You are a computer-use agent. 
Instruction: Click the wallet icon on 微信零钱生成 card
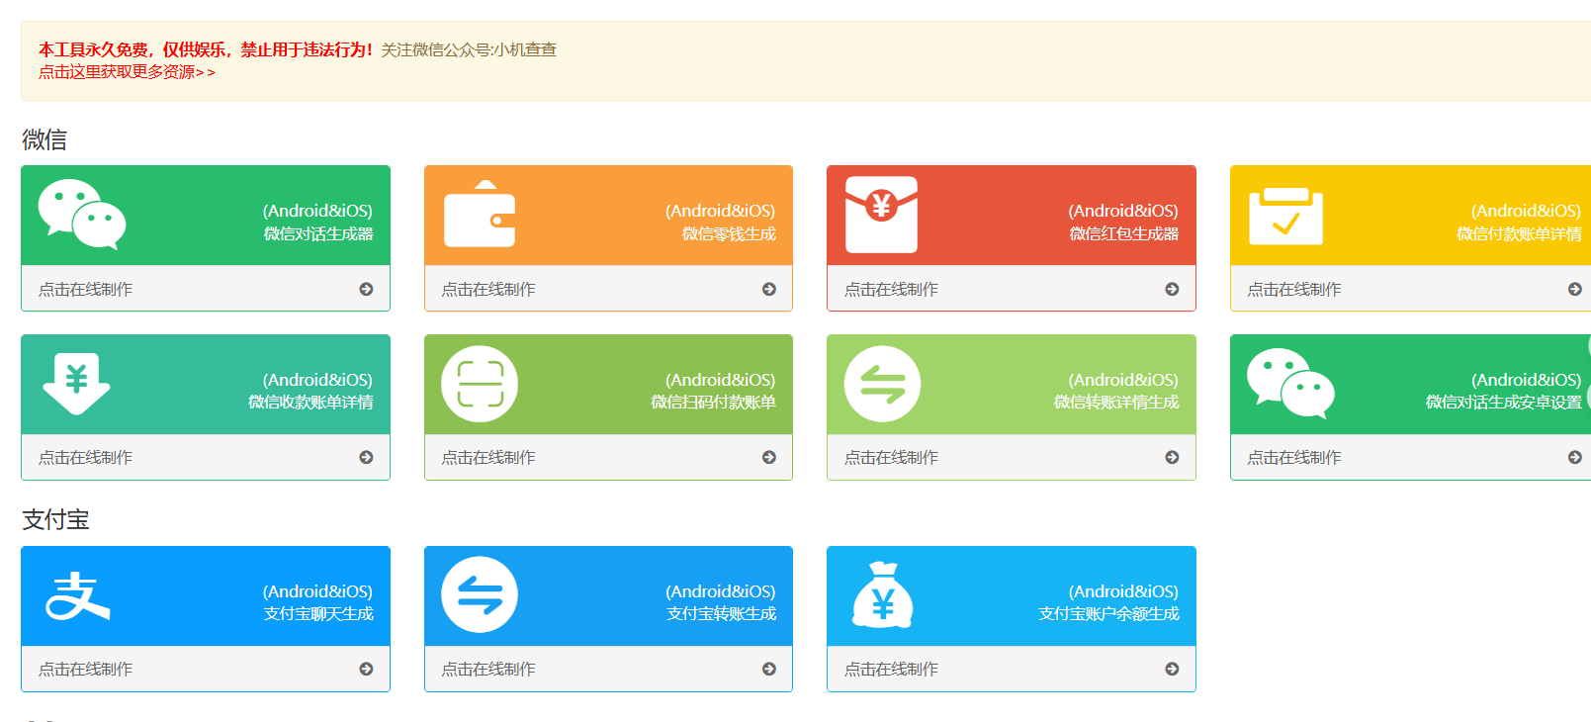point(480,215)
